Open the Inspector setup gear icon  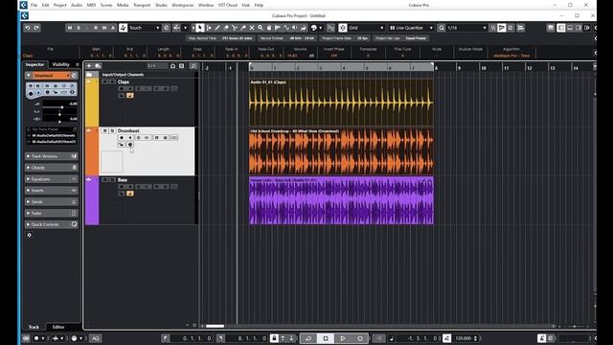(30, 235)
